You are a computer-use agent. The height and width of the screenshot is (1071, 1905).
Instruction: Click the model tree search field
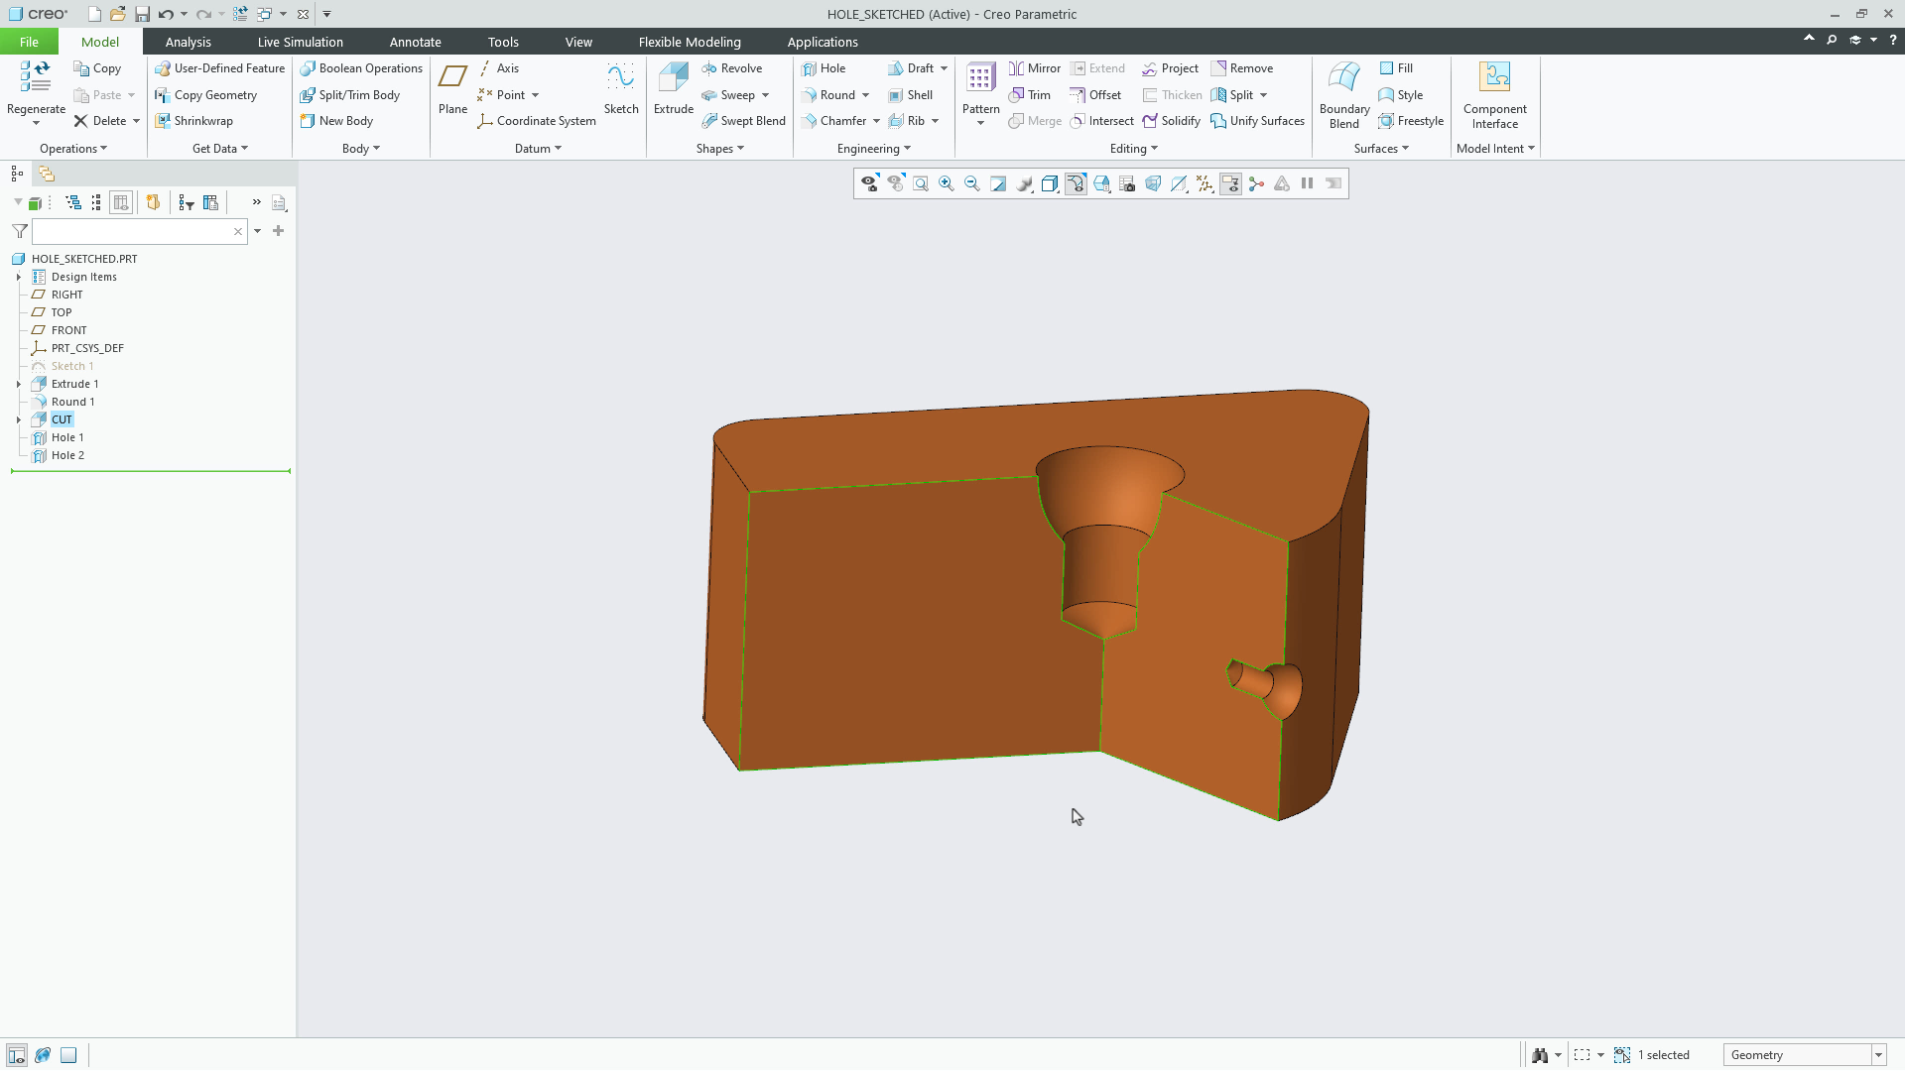(x=139, y=231)
